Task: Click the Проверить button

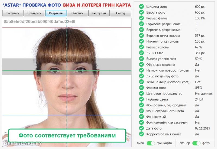Action: [34, 13]
